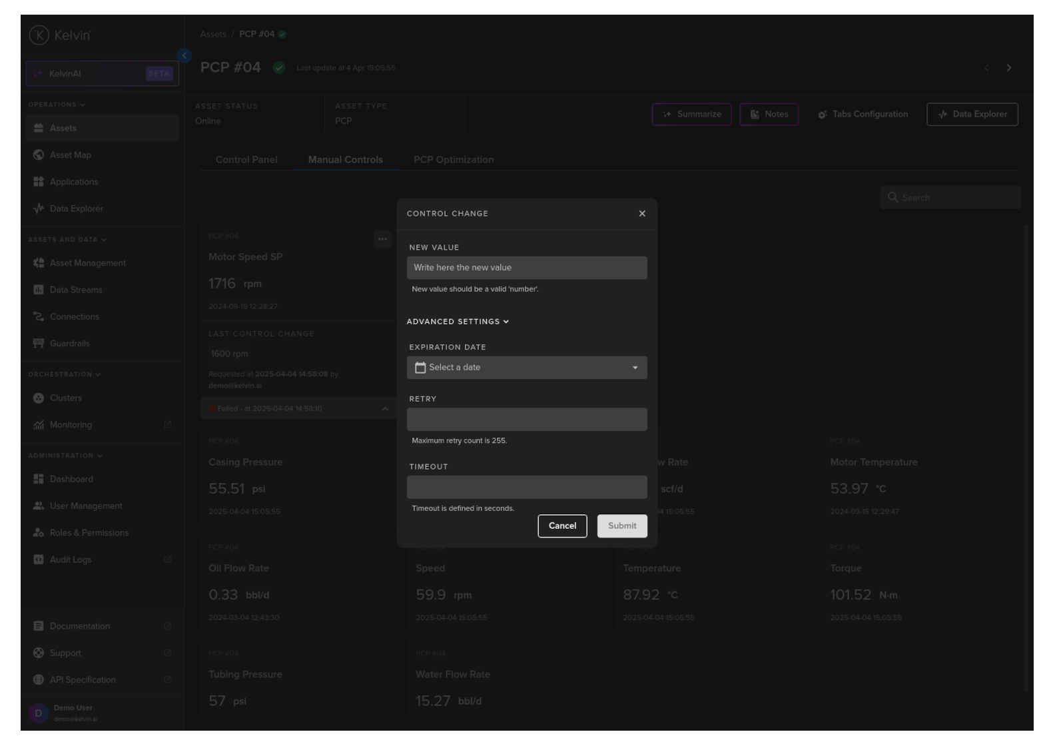Click calendar icon in Expiration Date
The height and width of the screenshot is (746, 1055).
tap(420, 368)
